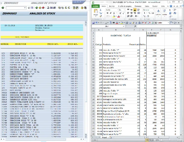
Task: Switch to the Insertar ribbon tab
Action: 112,6
